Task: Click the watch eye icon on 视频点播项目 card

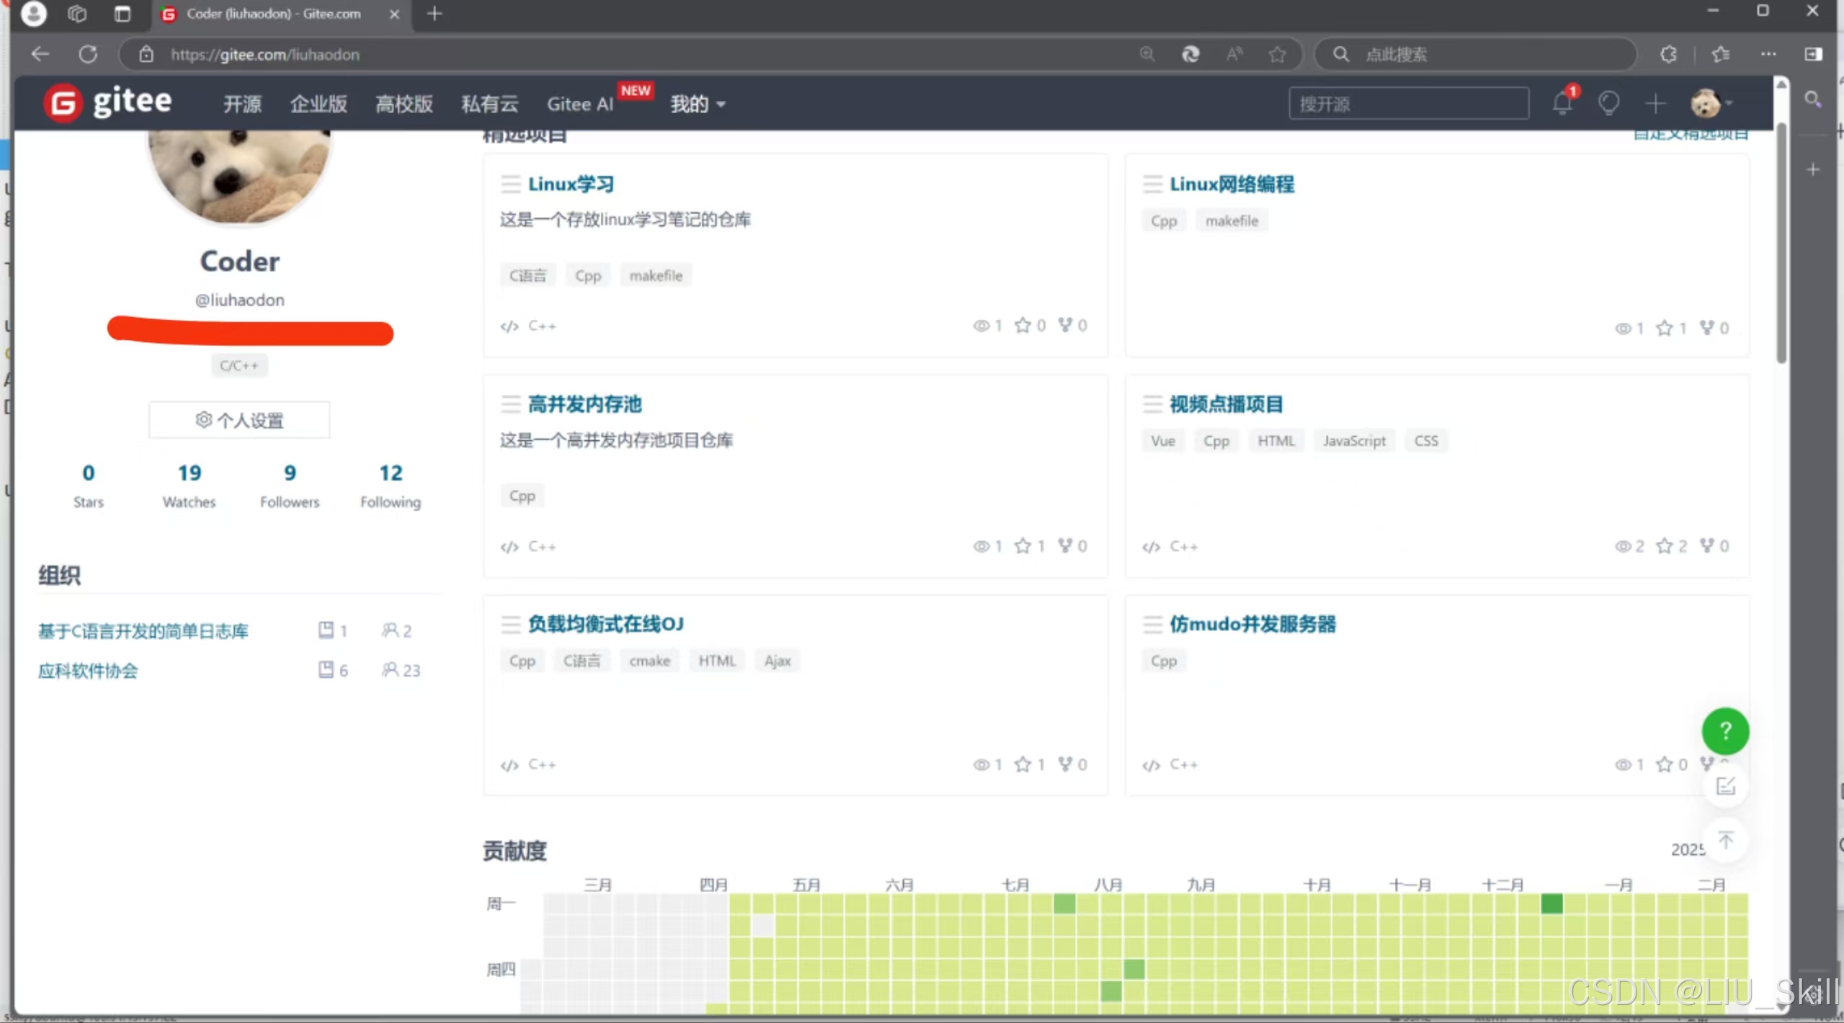Action: pos(1622,547)
